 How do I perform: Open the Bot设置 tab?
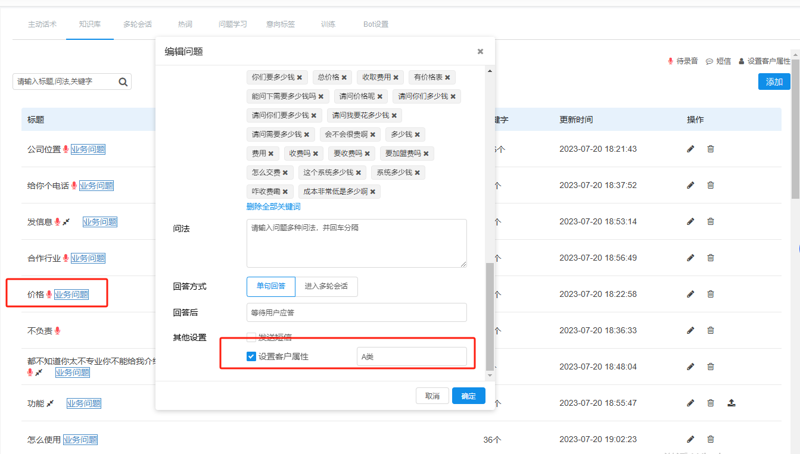376,24
